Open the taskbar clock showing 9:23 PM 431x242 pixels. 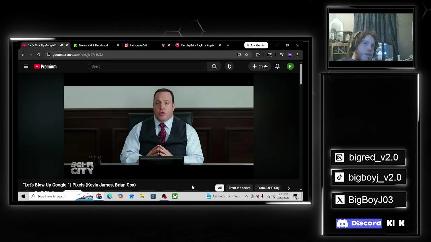pos(284,196)
